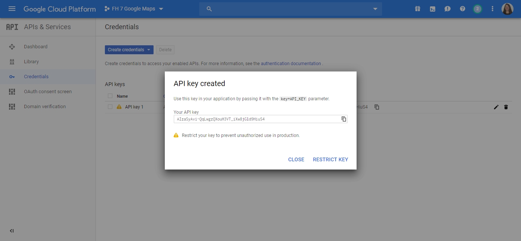Toggle the select-all checkbox beside Name
Image resolution: width=521 pixels, height=241 pixels.
click(110, 96)
